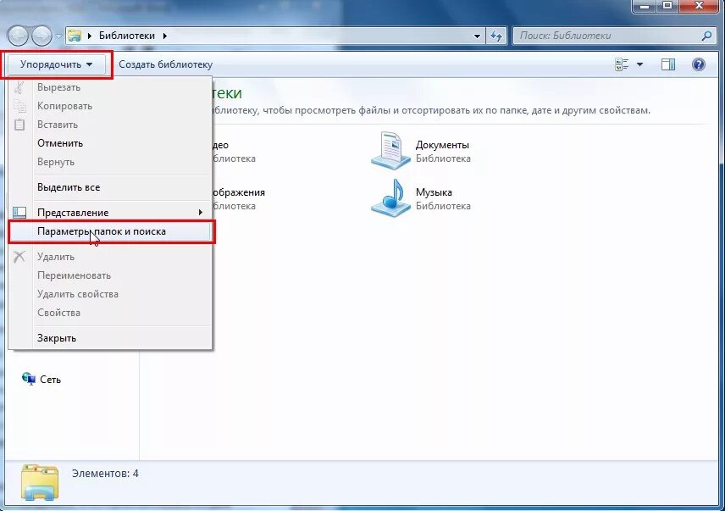
Task: Select Отменить menu entry
Action: pos(110,143)
